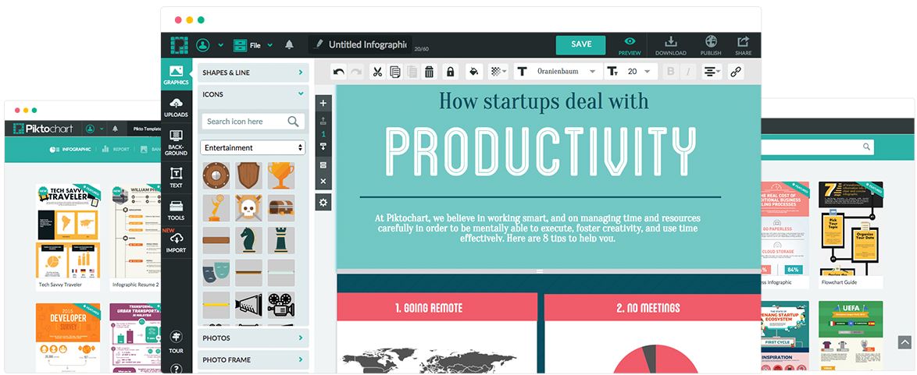Viewport: 917px width, 375px height.
Task: Expand the Photo Frame section
Action: [x=253, y=360]
